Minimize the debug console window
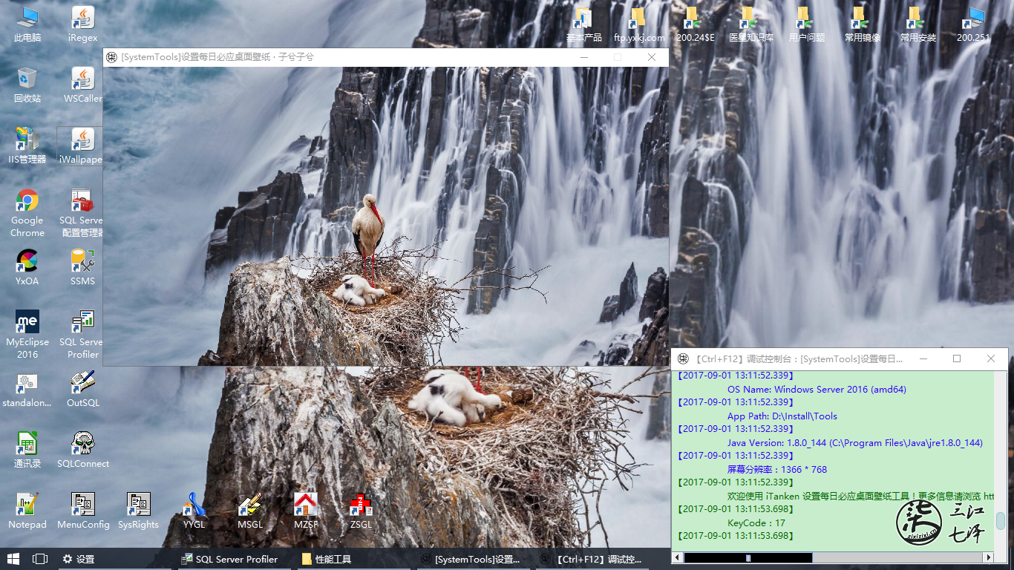Image resolution: width=1014 pixels, height=570 pixels. [923, 358]
